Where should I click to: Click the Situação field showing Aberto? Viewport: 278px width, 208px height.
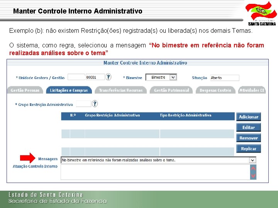225,78
